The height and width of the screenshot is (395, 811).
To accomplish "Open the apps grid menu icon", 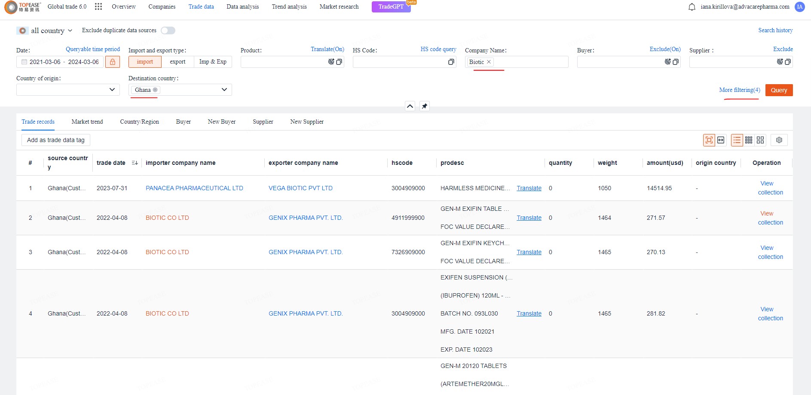I will (98, 6).
